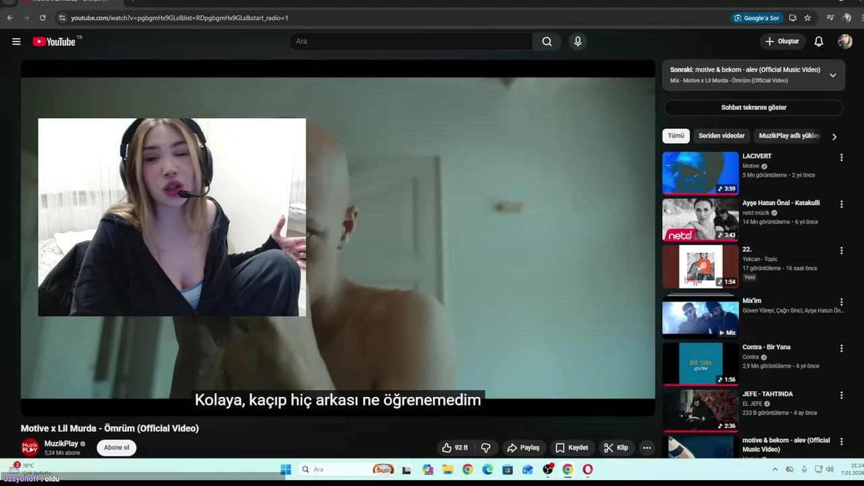The height and width of the screenshot is (486, 864).
Task: Open the MuzikPlay channel name link
Action: click(x=61, y=443)
